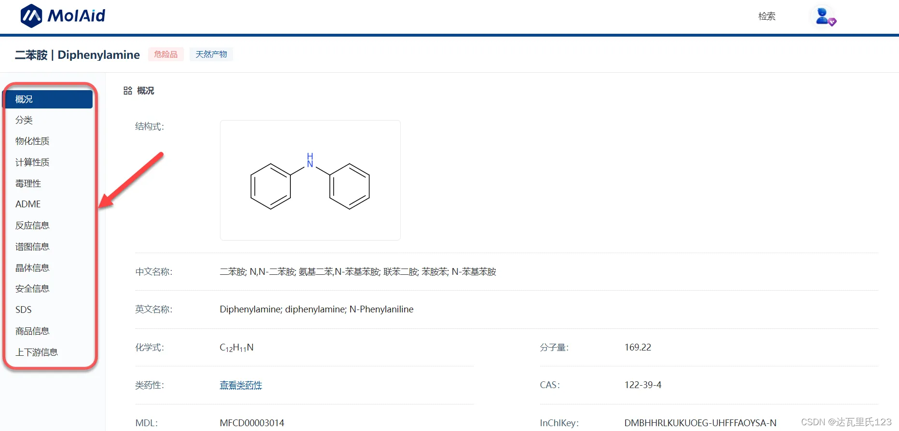Screen dimensions: 899x431
Task: Click the MDL value MFCD00003014
Action: click(252, 423)
